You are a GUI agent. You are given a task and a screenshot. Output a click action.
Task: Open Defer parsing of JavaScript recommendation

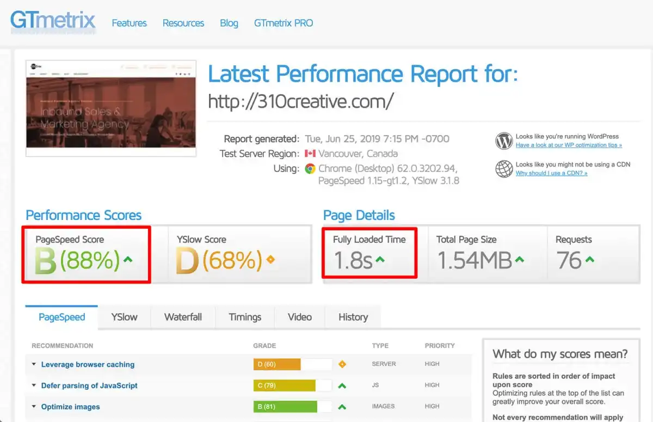click(89, 386)
